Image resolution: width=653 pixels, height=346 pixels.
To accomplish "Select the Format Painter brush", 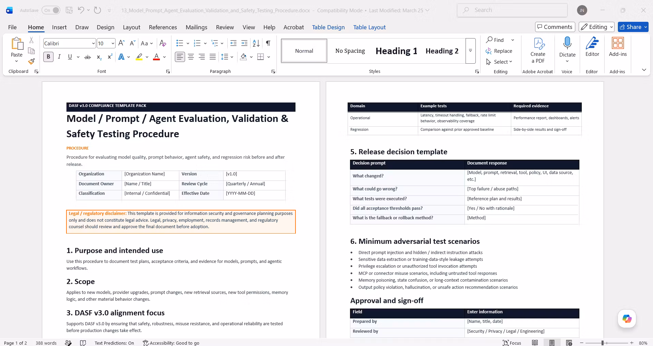I will click(x=31, y=61).
